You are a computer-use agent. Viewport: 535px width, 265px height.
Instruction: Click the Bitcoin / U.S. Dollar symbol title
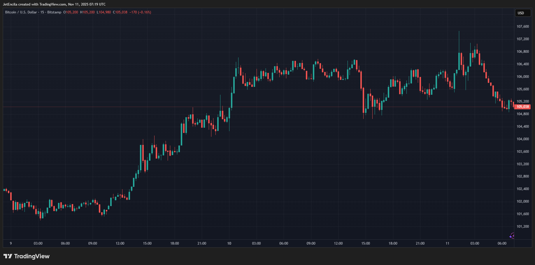21,12
